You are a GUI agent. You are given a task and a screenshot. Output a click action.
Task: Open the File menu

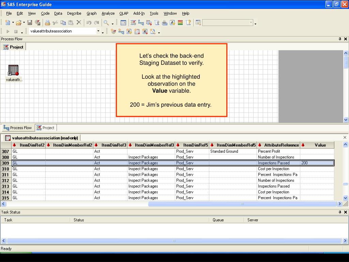[9, 13]
